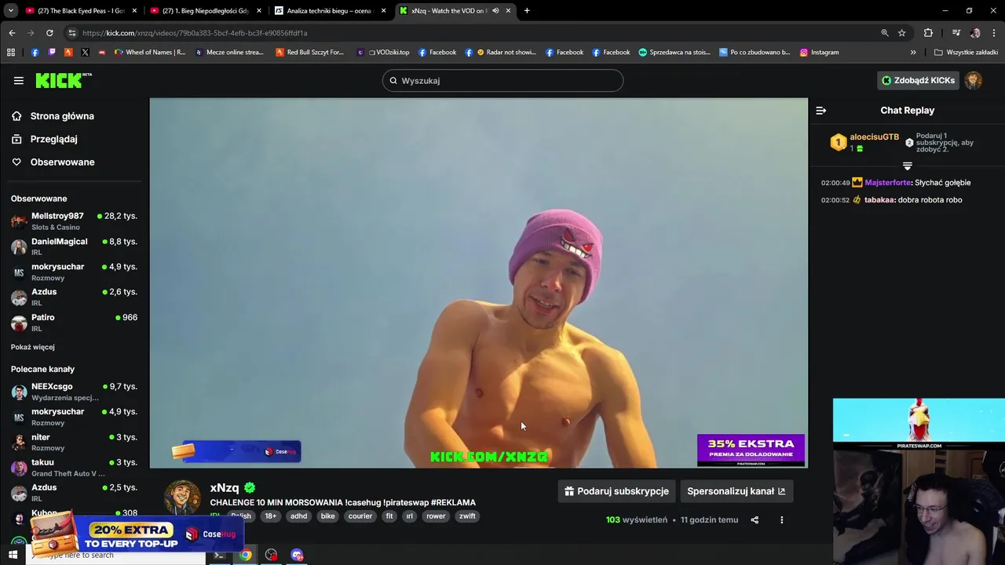Click Pokaż więcej under followed channels
The image size is (1005, 565).
pyautogui.click(x=33, y=347)
